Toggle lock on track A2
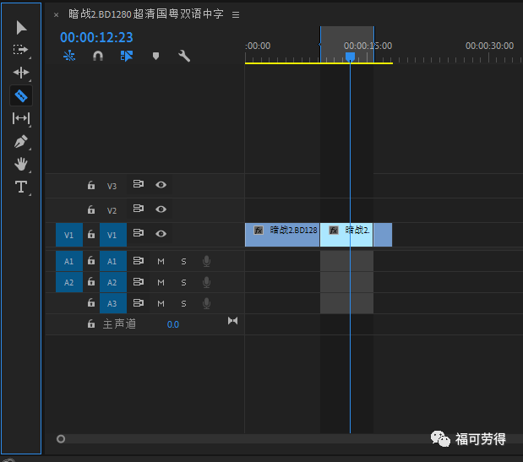 (91, 282)
